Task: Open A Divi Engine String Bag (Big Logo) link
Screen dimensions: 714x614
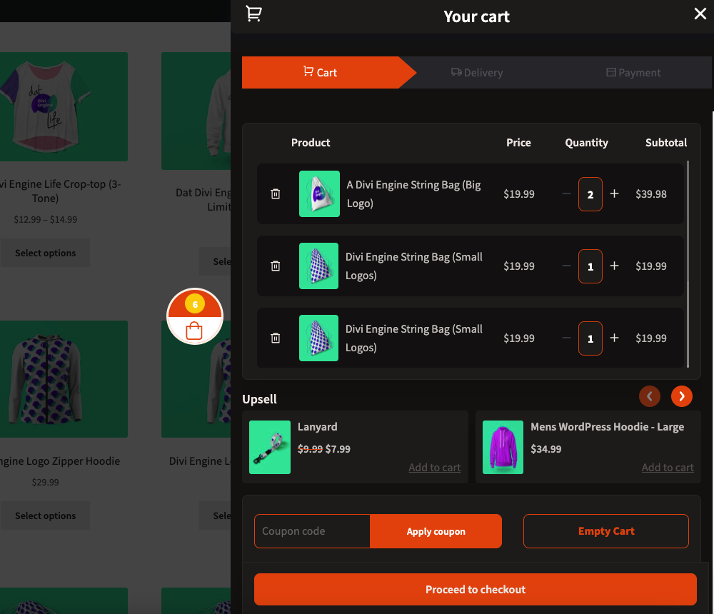Action: pos(413,193)
